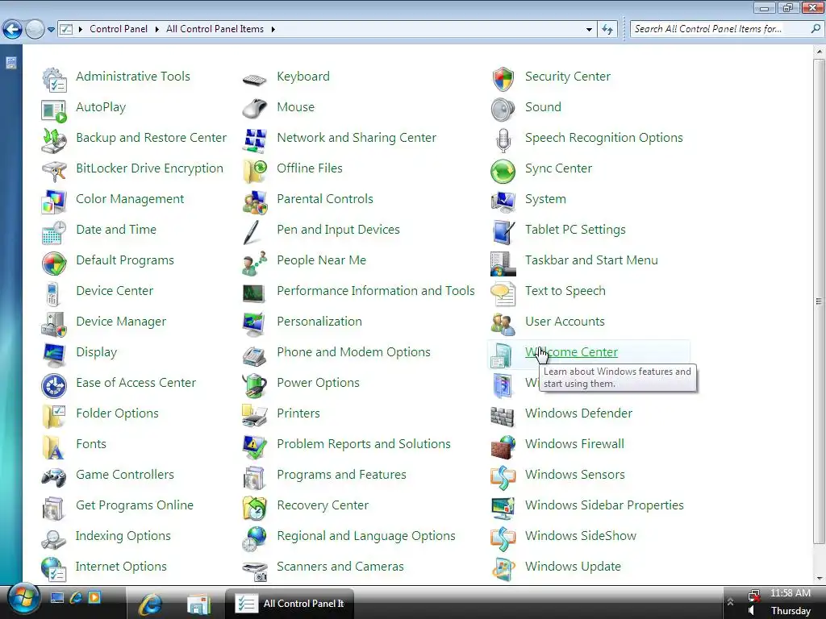
Task: Launch Internet Explorer from the taskbar
Action: click(150, 604)
